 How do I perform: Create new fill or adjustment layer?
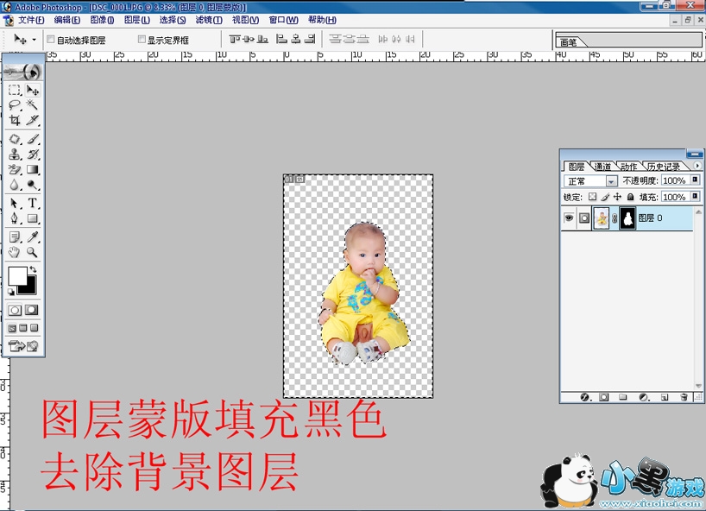coord(644,397)
